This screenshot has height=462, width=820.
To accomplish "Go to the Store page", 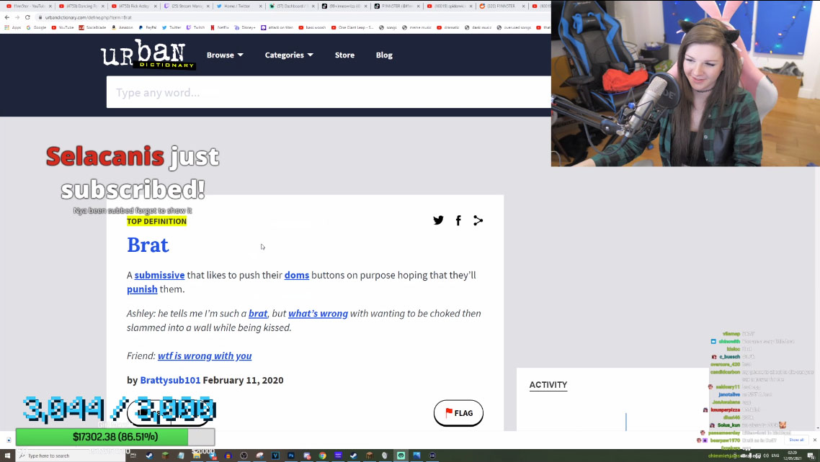I will [x=344, y=55].
